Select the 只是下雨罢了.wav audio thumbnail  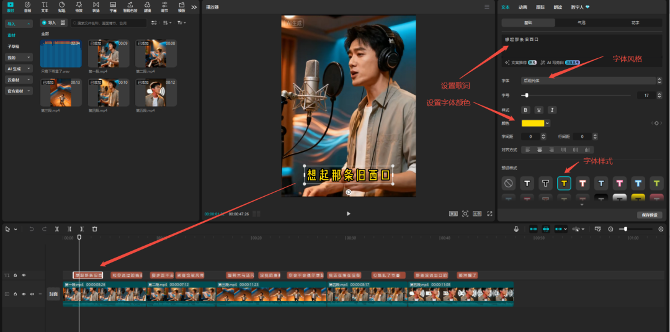click(61, 53)
